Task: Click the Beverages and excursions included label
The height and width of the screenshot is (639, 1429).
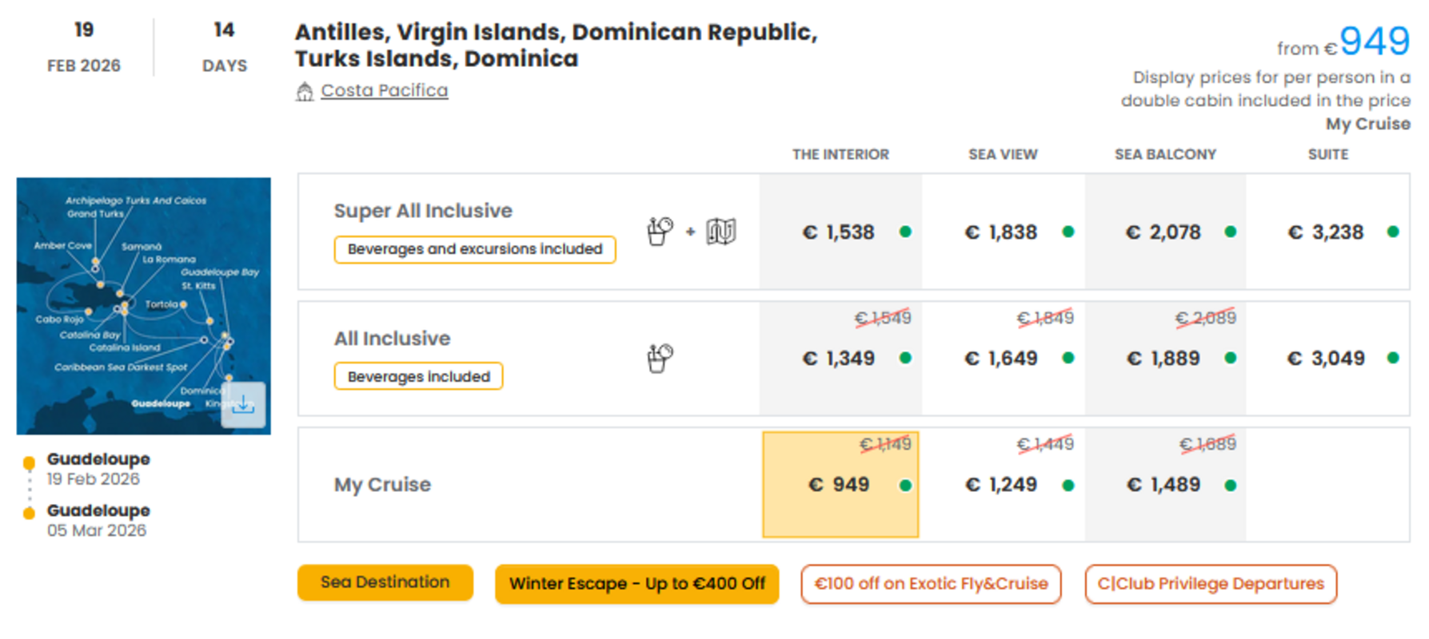Action: 475,249
